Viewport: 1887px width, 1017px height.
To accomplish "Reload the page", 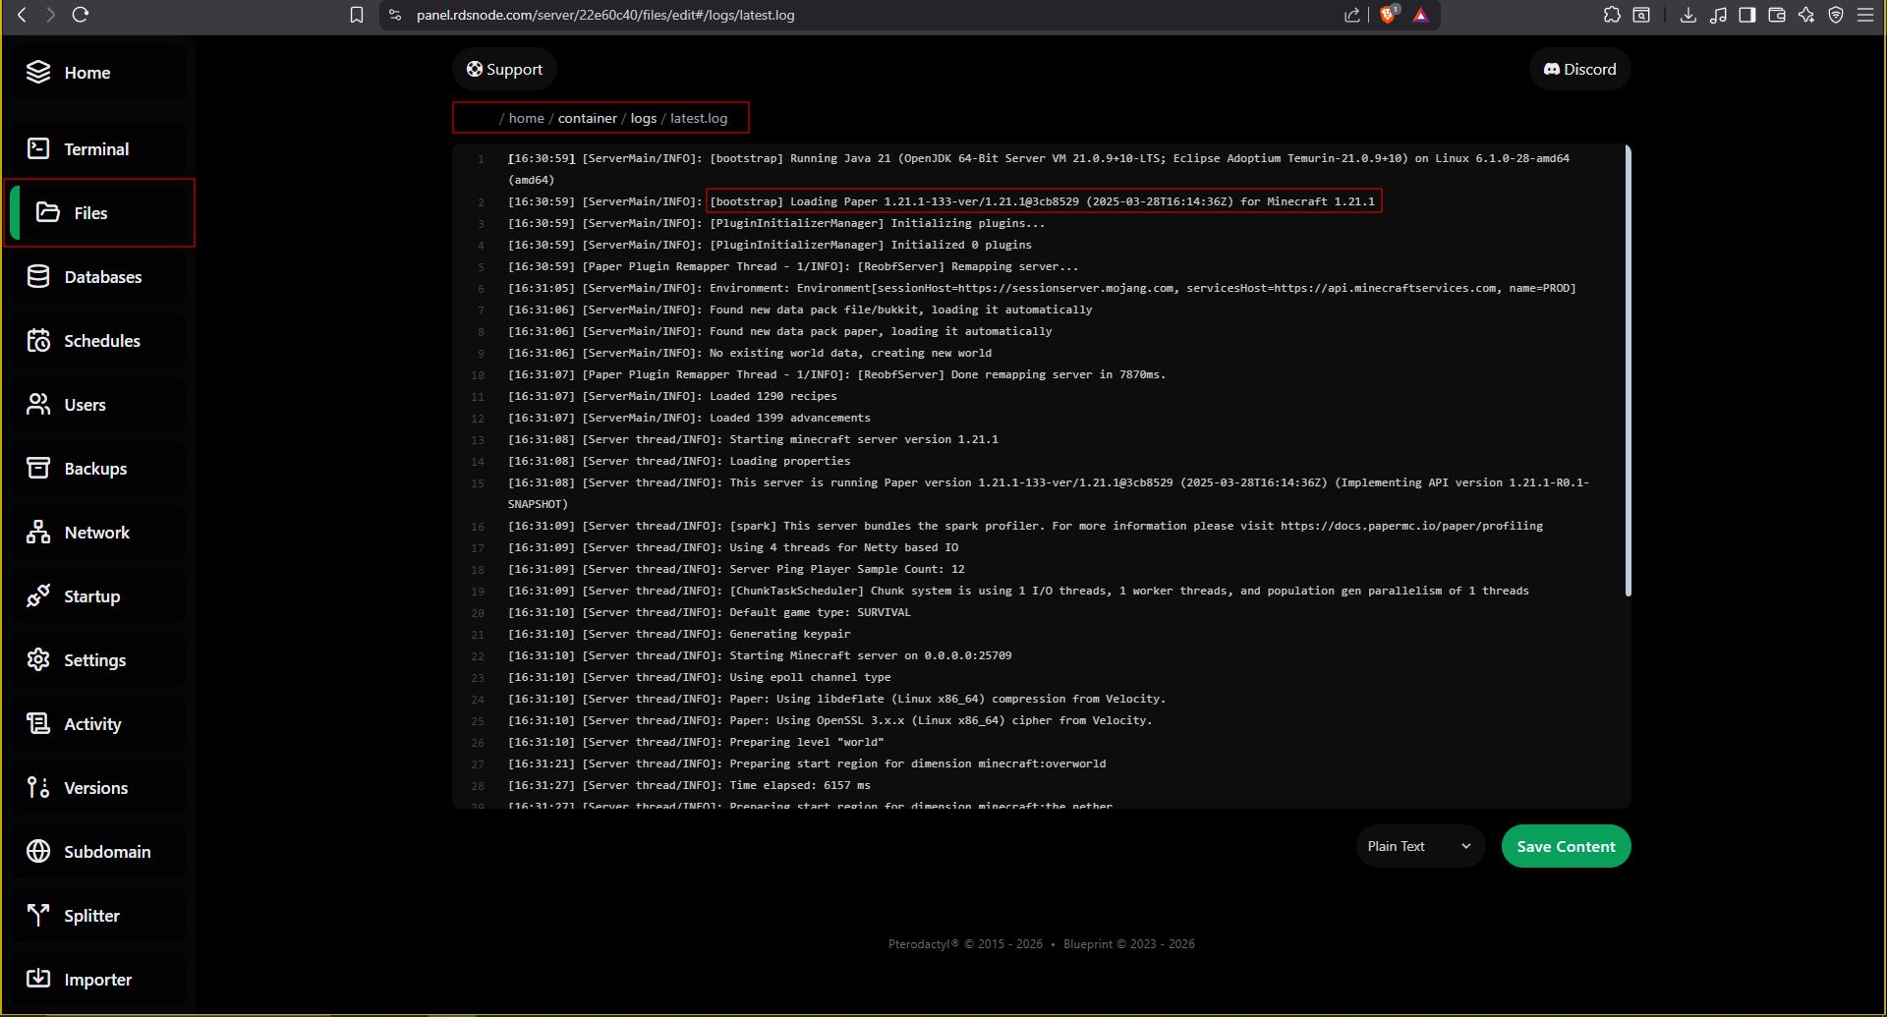I will (81, 15).
